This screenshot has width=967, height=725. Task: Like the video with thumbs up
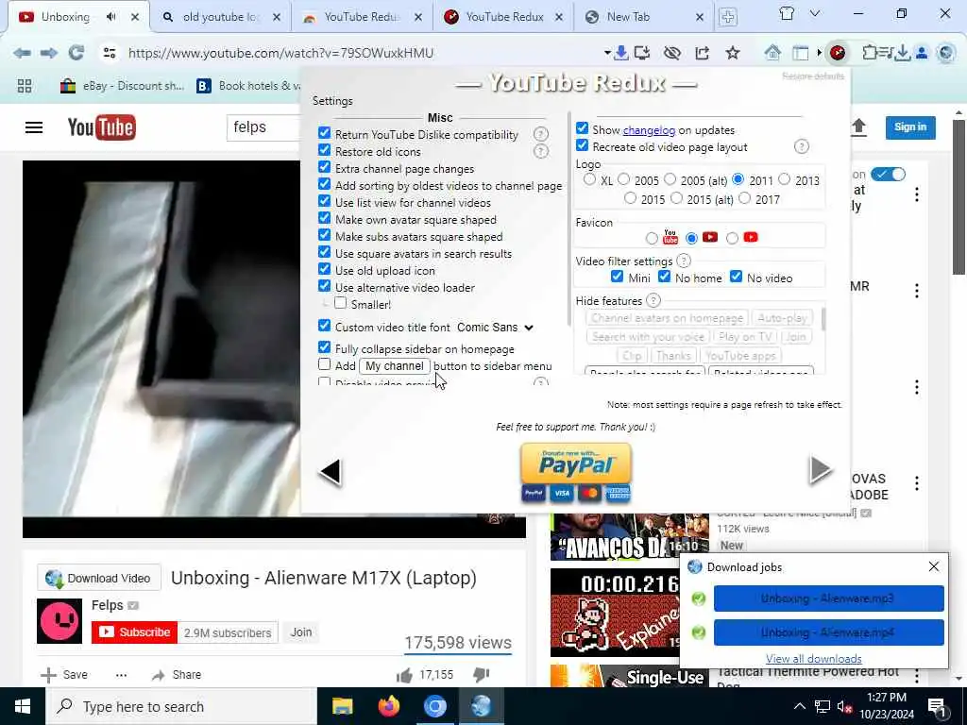tap(404, 675)
